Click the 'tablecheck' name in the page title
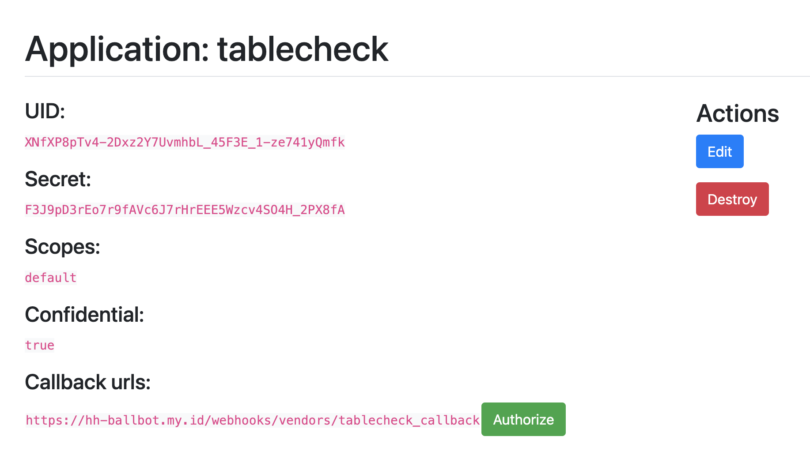The height and width of the screenshot is (474, 810). click(303, 49)
